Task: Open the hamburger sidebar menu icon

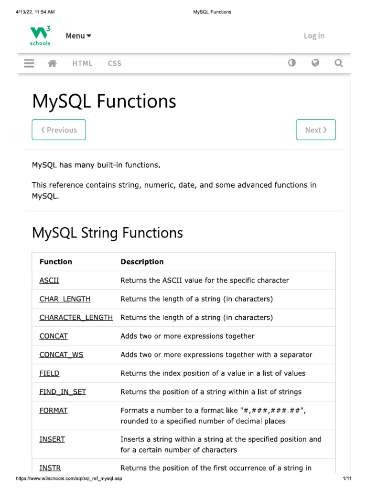Action: coord(29,63)
